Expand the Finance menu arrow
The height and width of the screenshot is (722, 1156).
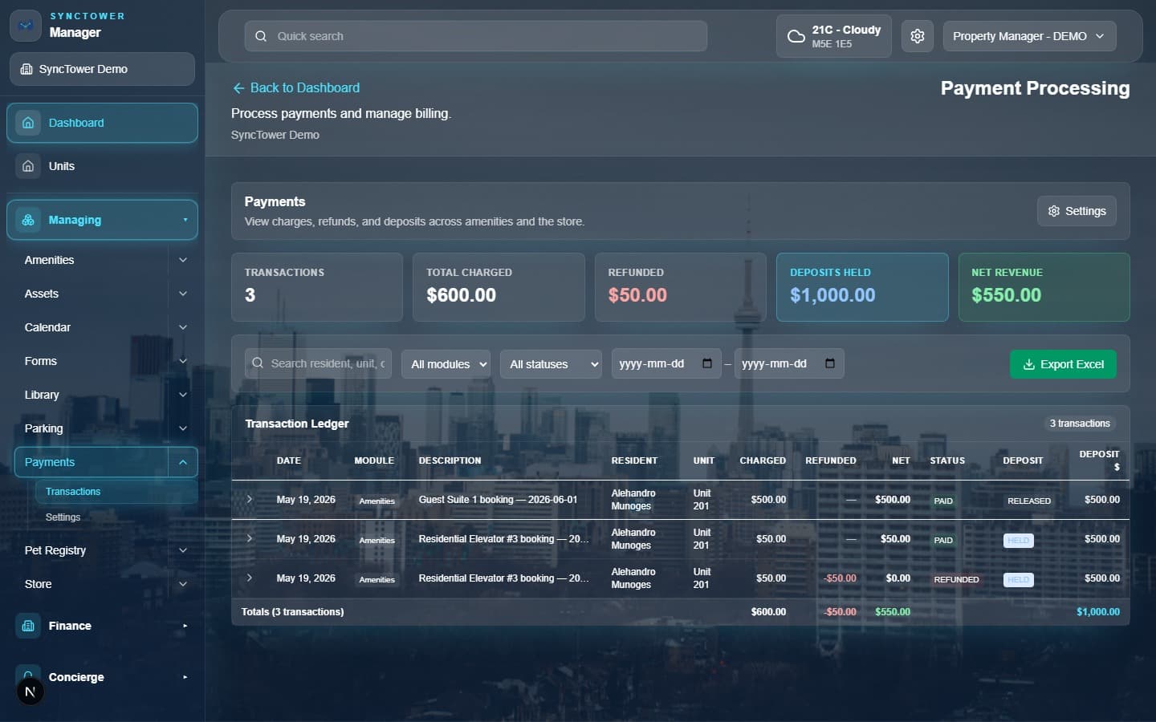[185, 626]
